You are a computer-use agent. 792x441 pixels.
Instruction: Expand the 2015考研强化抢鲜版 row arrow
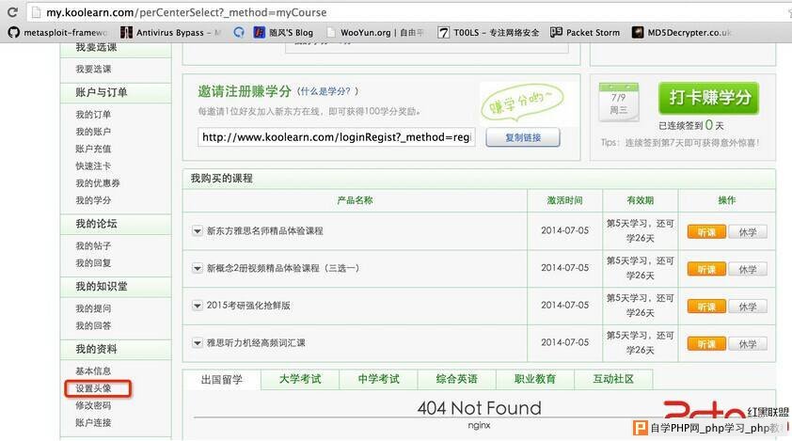pos(198,306)
